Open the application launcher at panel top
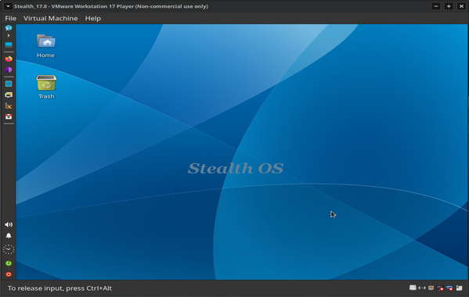 tap(9, 28)
